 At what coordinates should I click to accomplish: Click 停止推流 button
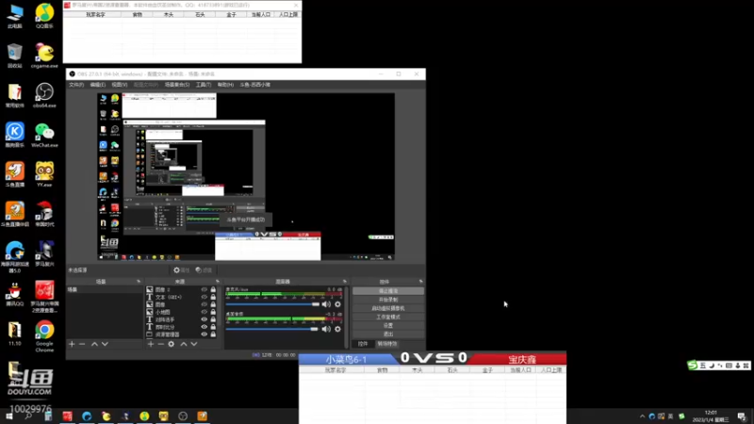[x=388, y=291]
